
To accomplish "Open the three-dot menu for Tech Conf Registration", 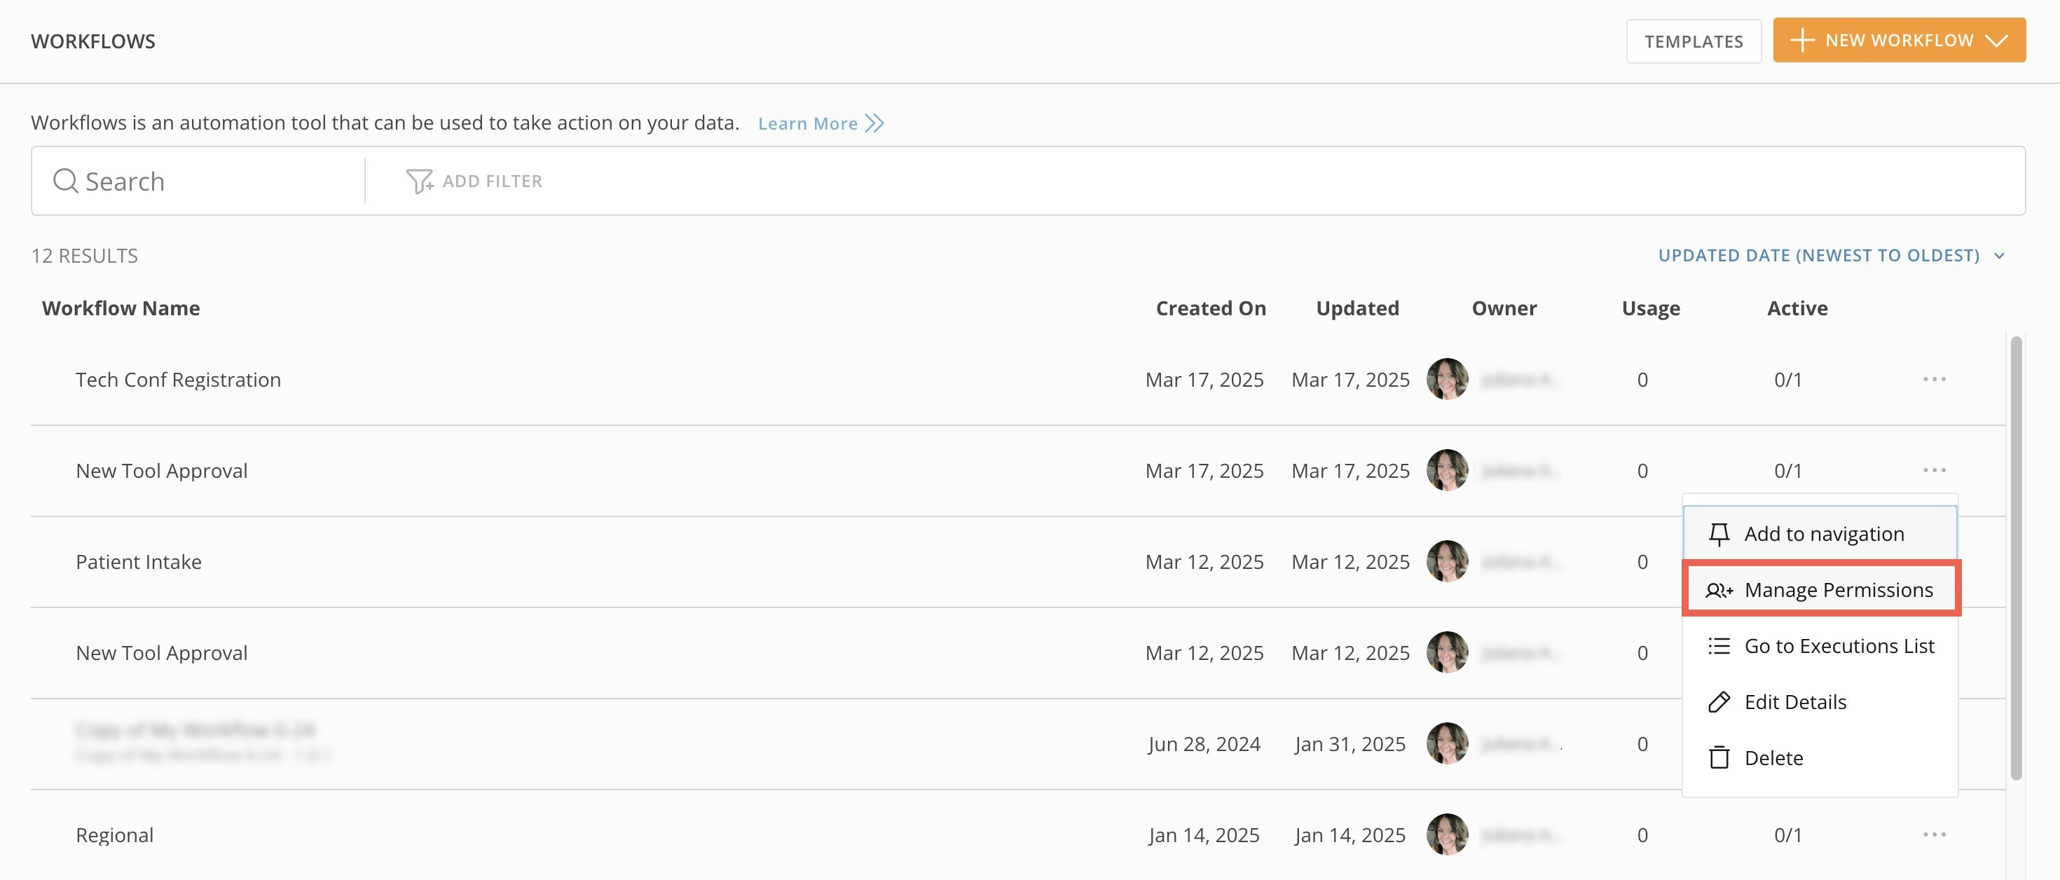I will [1934, 379].
